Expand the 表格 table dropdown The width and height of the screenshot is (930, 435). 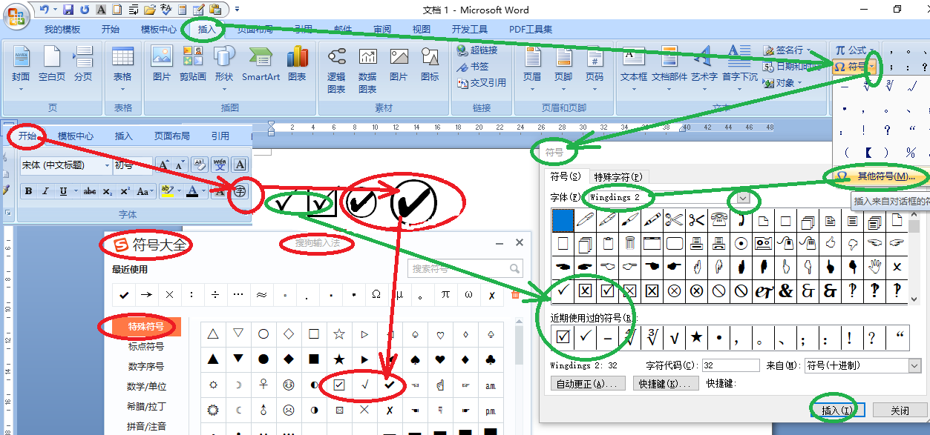(x=122, y=89)
